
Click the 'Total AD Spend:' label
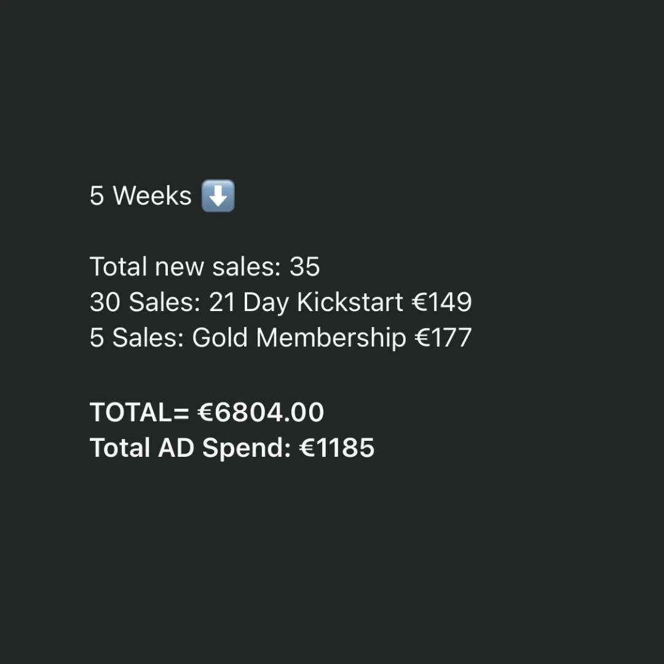(x=191, y=448)
